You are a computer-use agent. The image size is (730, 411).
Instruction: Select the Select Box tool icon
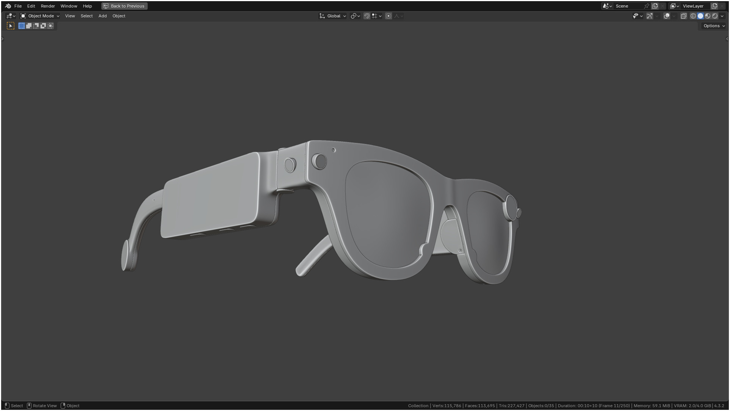(11, 26)
